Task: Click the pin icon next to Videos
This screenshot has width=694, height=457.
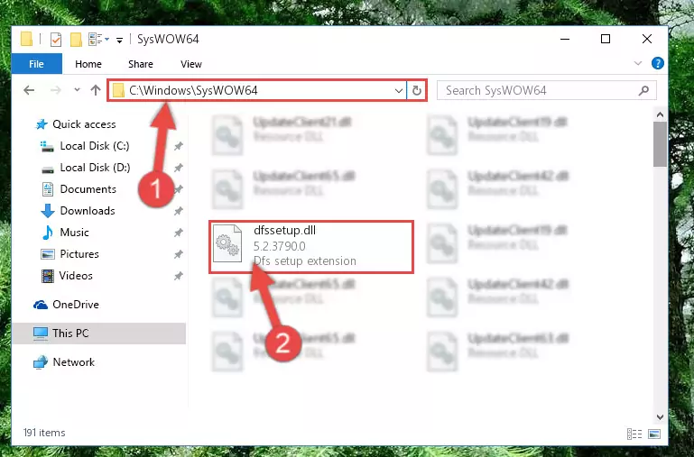Action: click(179, 276)
